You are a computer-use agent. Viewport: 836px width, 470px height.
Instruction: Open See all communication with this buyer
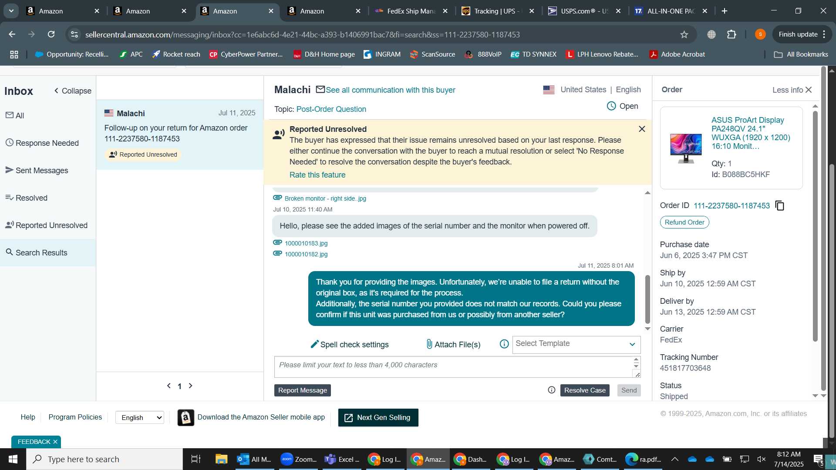coord(391,90)
